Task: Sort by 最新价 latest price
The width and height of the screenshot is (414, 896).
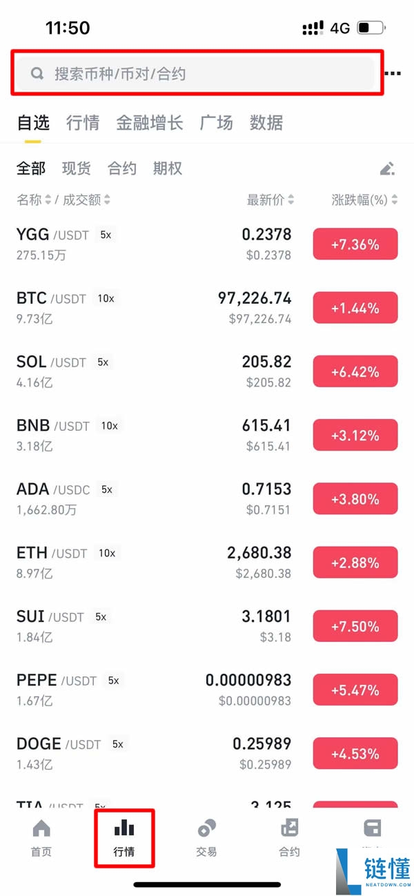Action: point(270,200)
